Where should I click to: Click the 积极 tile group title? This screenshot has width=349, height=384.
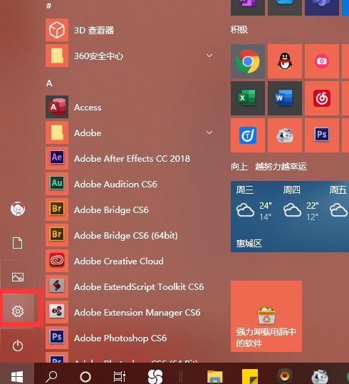tap(239, 30)
